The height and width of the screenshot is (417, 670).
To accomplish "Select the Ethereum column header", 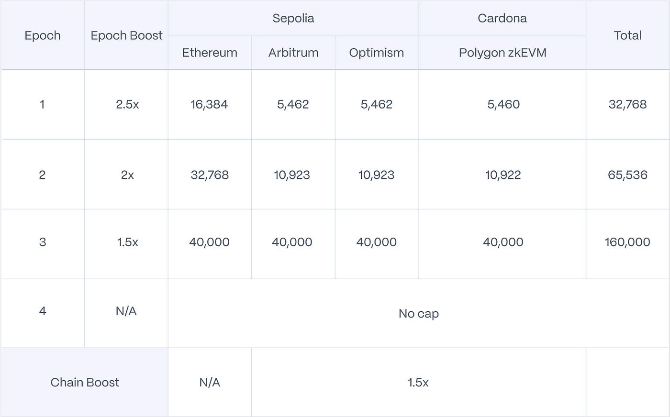I will click(x=210, y=53).
